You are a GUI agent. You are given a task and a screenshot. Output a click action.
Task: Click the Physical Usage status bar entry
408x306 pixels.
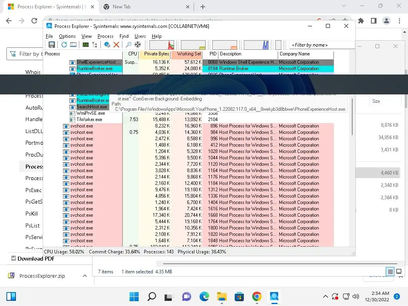pyautogui.click(x=202, y=252)
